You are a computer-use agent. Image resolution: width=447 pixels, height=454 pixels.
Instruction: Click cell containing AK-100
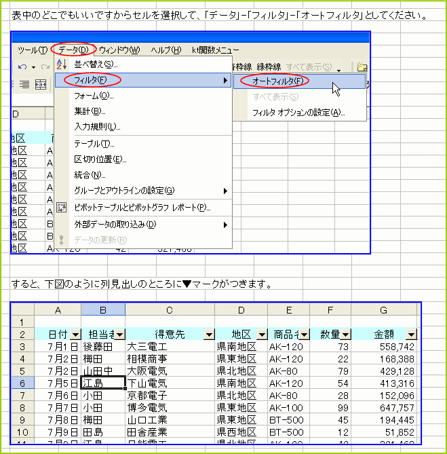coord(289,407)
